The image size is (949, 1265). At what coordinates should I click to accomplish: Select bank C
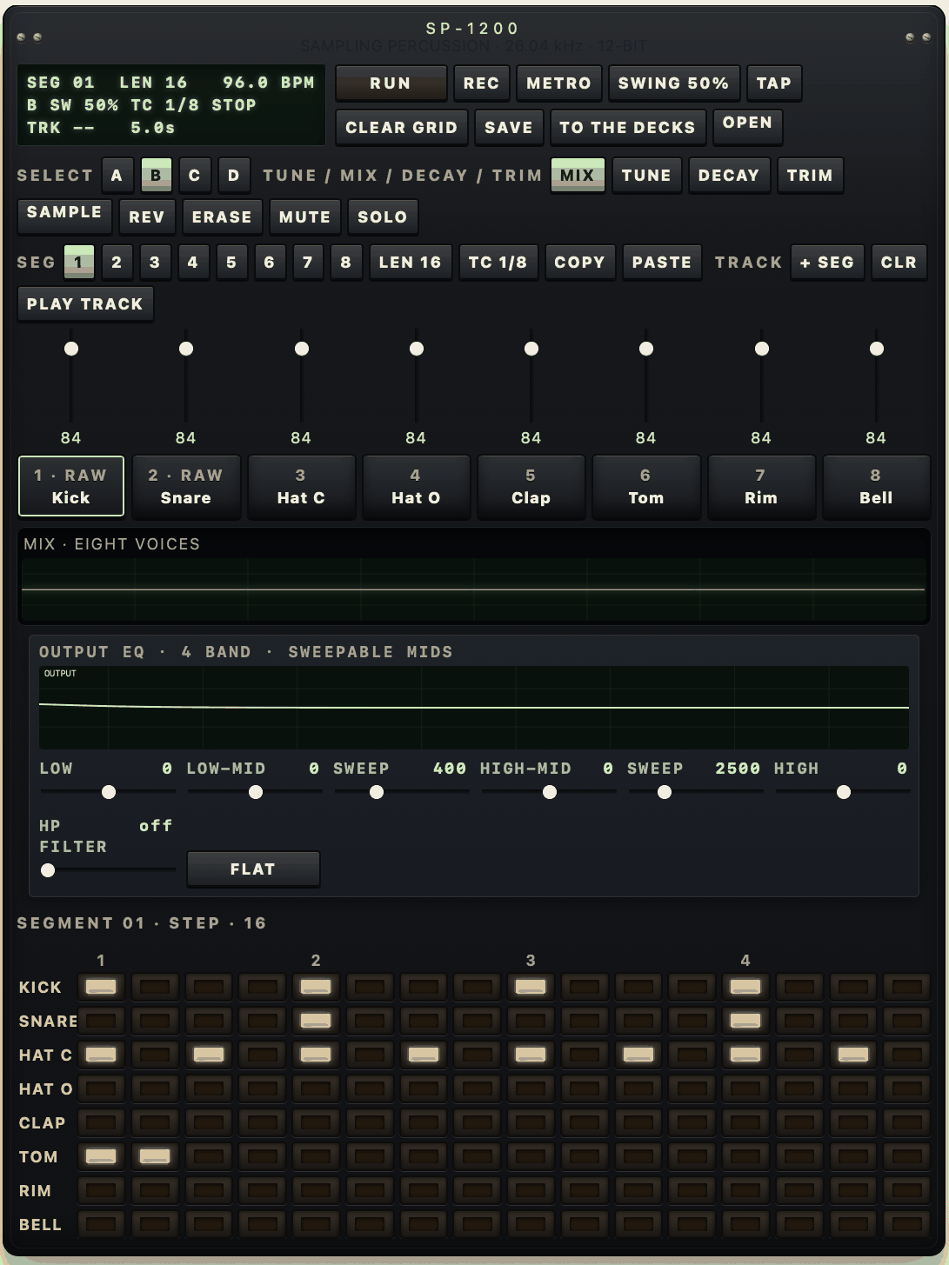pyautogui.click(x=195, y=175)
